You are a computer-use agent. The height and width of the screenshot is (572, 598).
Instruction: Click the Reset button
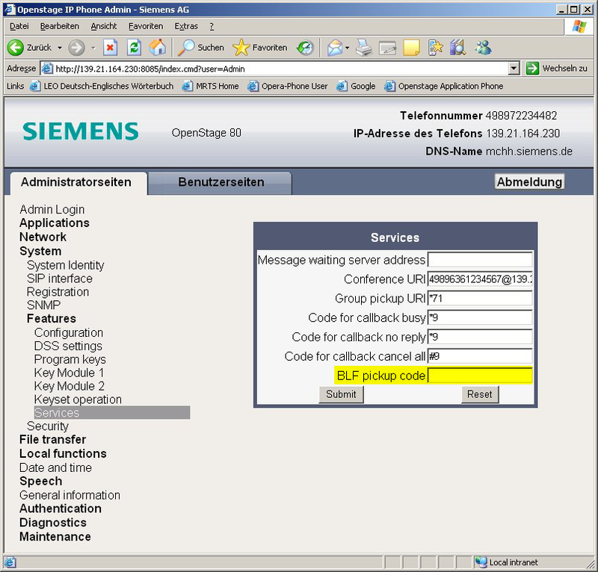479,394
